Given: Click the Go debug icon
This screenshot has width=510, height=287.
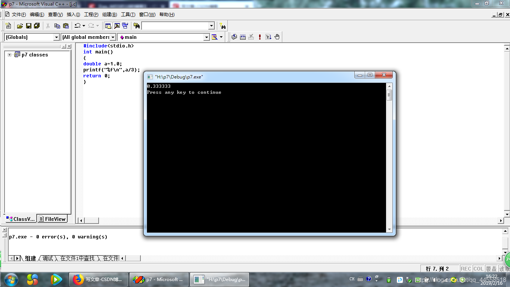Looking at the screenshot, I should pos(268,37).
